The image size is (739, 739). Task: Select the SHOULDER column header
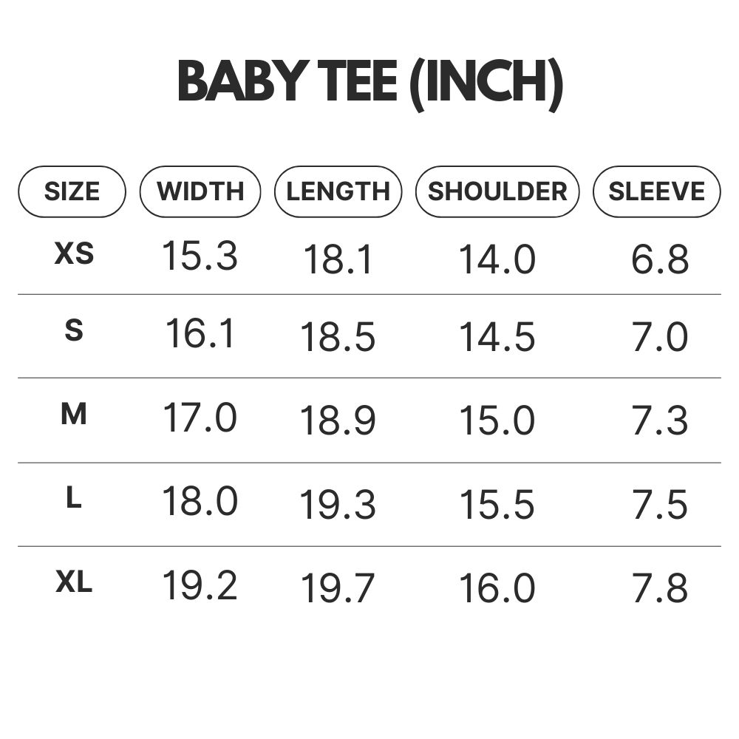[x=497, y=191]
